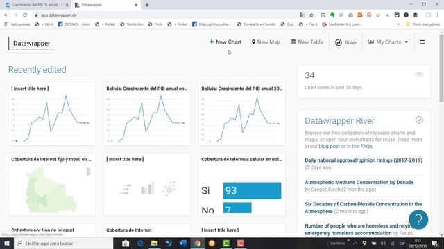Open the Aplicaciones apps grid in the bookmarks bar

pos(17,24)
